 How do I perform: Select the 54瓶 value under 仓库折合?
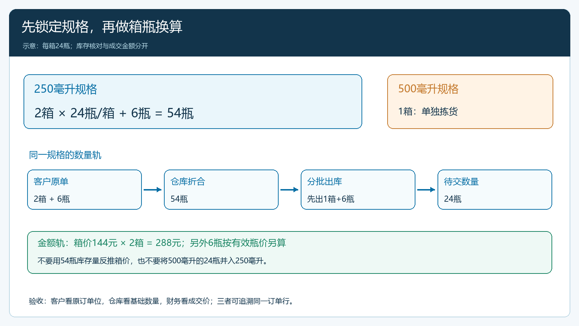(x=179, y=199)
